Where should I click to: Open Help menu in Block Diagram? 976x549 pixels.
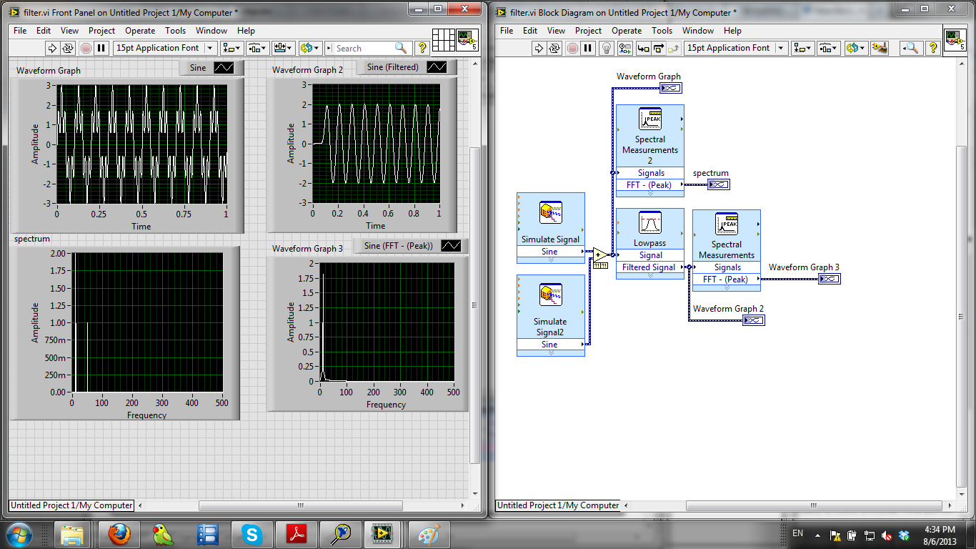coord(732,31)
